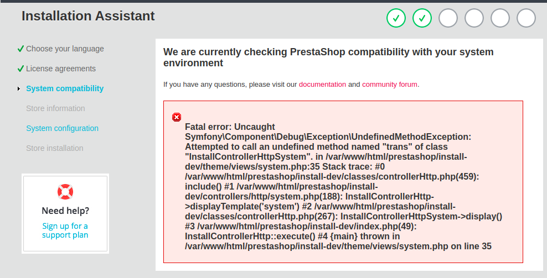Click the fourth step progress circle

pyautogui.click(x=474, y=18)
